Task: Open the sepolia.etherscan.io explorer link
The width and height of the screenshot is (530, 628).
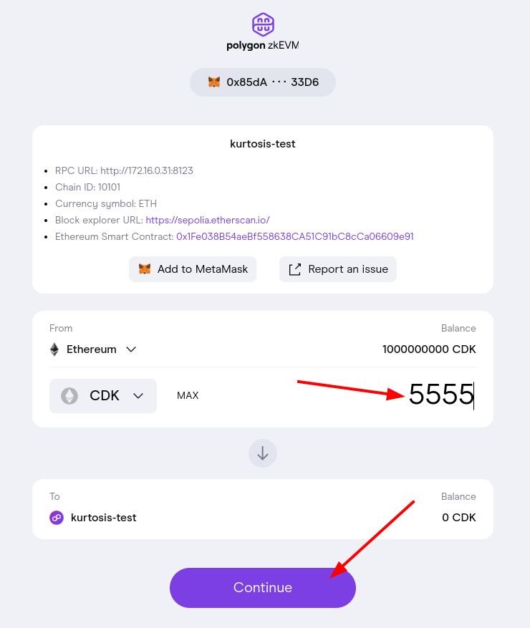Action: tap(208, 220)
